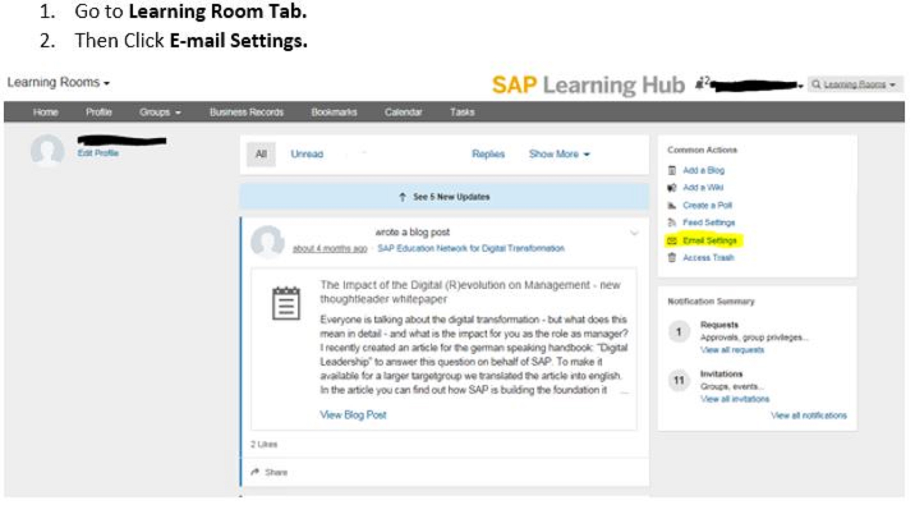Click the Add a Wiki icon
Image resolution: width=915 pixels, height=505 pixels.
672,188
